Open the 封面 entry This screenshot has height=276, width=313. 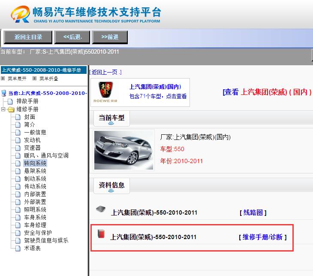30,117
